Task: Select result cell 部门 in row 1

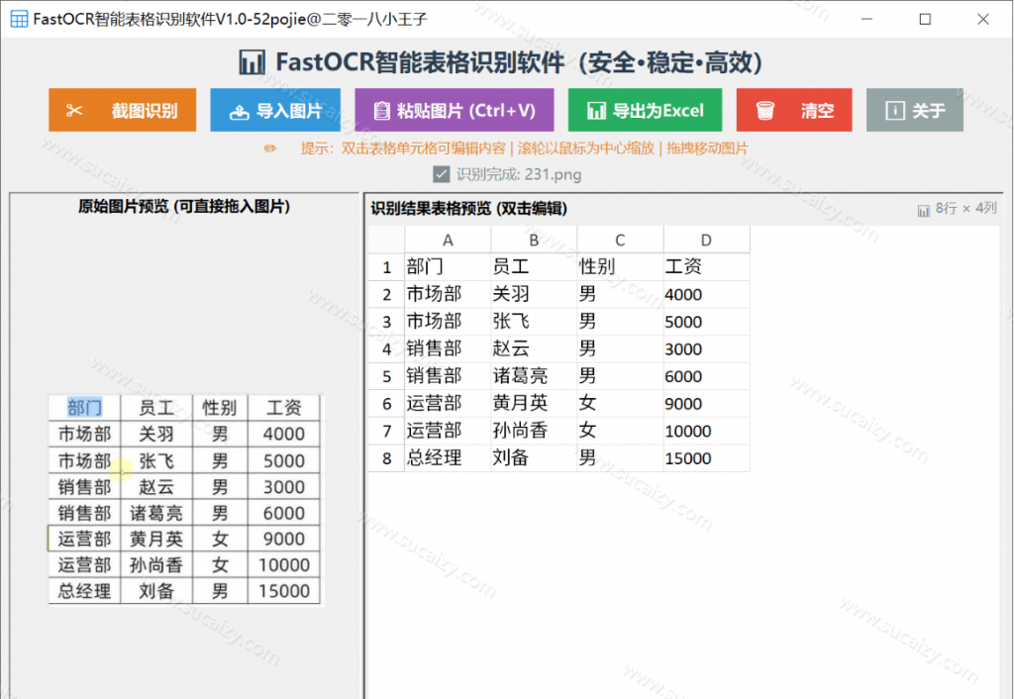Action: pyautogui.click(x=448, y=267)
